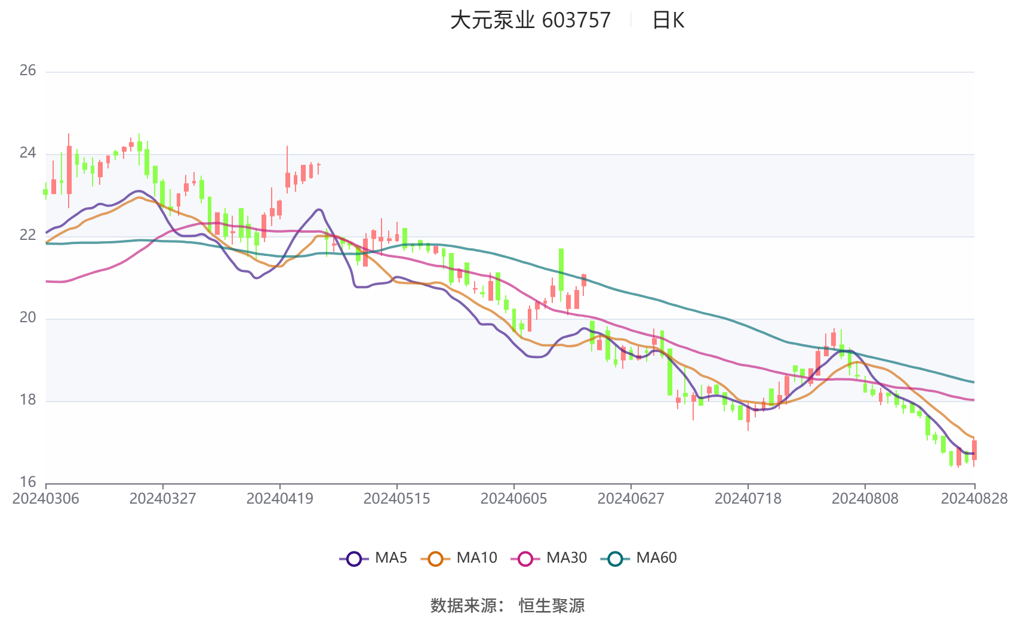This screenshot has height=617, width=1015.
Task: Click x-axis date label 20240627
Action: pos(631,499)
